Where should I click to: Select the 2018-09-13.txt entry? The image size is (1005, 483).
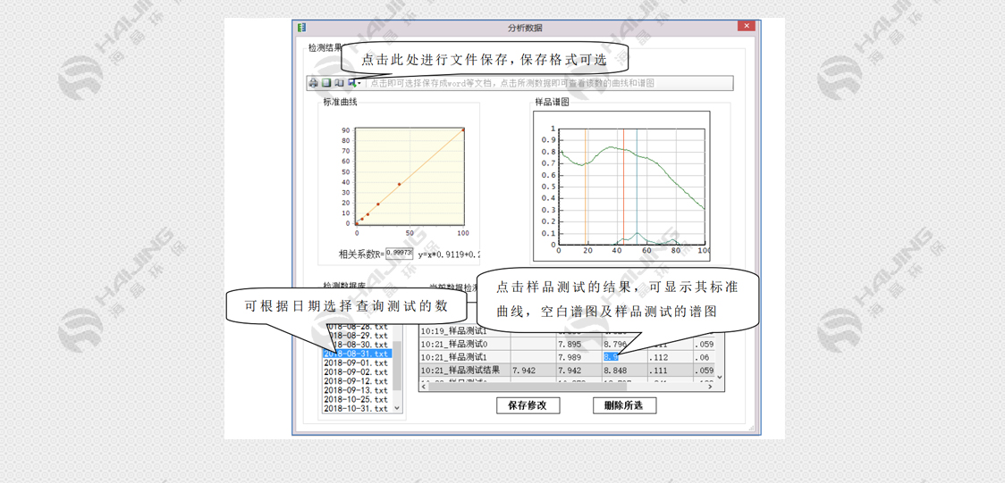coord(356,390)
